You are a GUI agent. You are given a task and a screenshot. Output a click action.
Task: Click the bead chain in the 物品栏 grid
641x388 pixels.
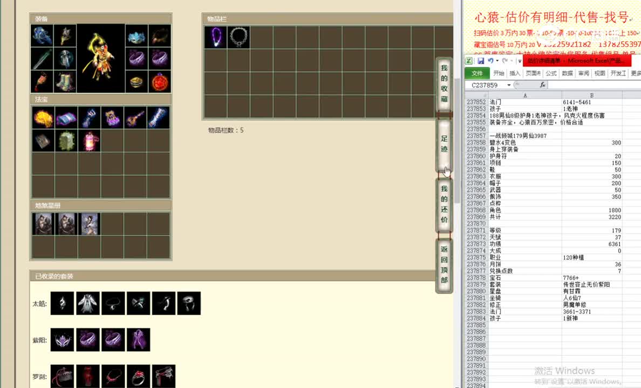pos(238,37)
